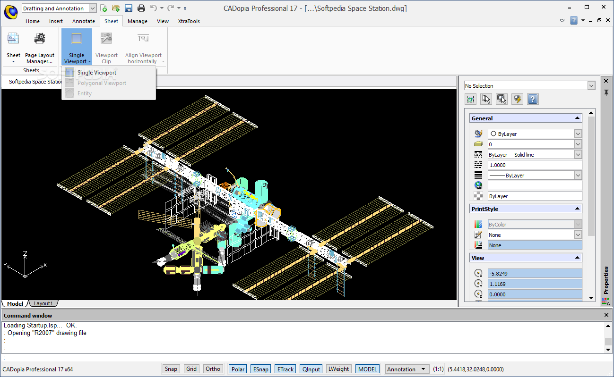
Task: Toggle ETrack entity tracking off
Action: tap(285, 369)
